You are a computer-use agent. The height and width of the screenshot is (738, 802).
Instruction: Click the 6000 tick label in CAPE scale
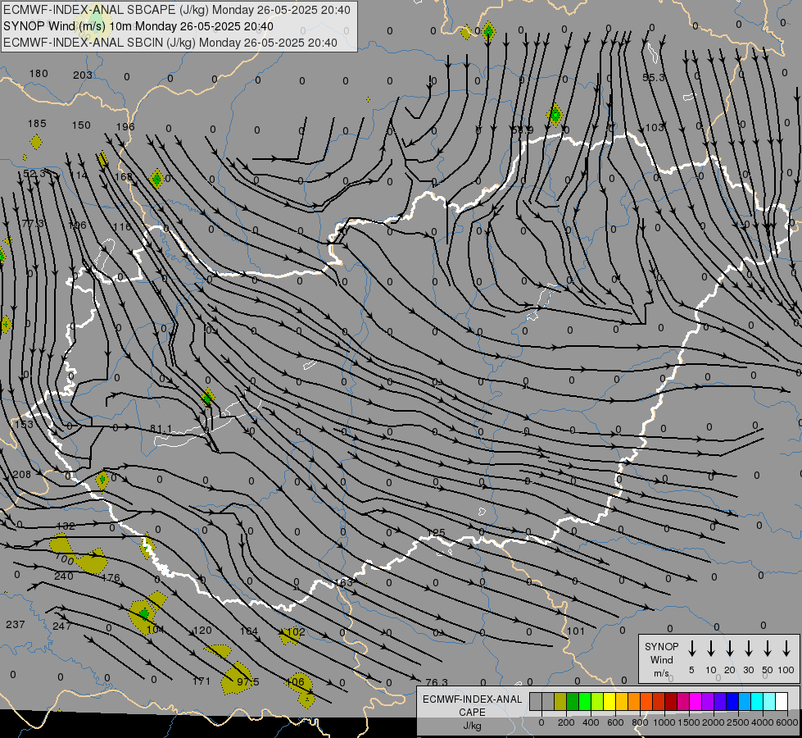[x=786, y=722]
